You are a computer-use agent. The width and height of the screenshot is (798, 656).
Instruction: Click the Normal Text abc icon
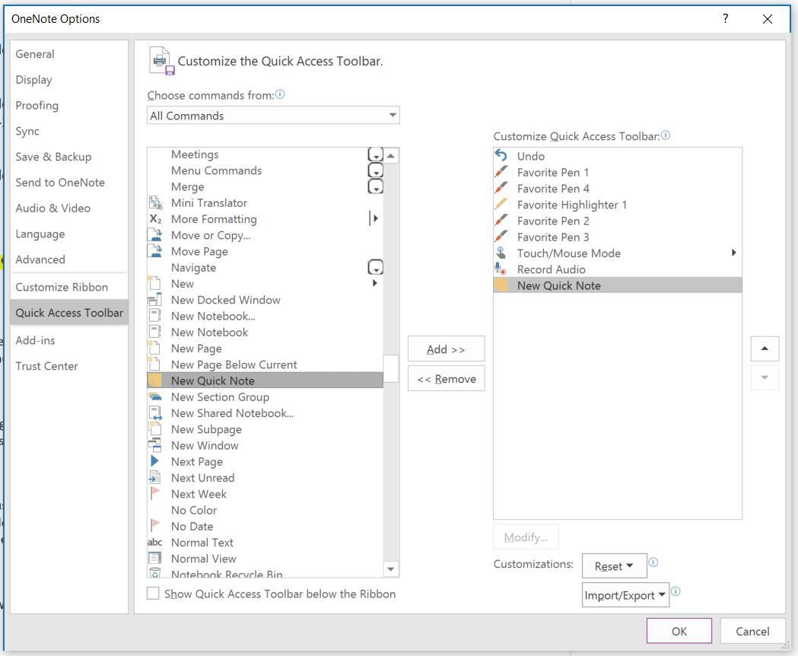tap(155, 543)
